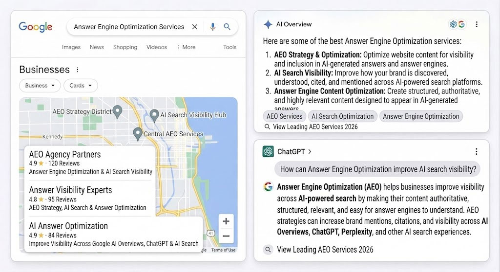Screen dimensions: 500x272
Task: Expand the Cards filter dropdown
Action: pos(81,86)
